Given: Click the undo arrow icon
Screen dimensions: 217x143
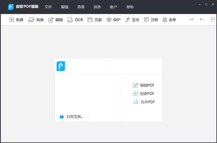Looking at the screenshot, I should [202, 20].
